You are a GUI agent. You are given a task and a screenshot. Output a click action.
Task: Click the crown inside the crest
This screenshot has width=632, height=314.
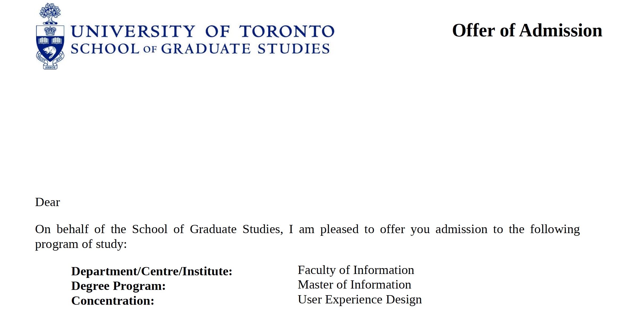pyautogui.click(x=50, y=31)
